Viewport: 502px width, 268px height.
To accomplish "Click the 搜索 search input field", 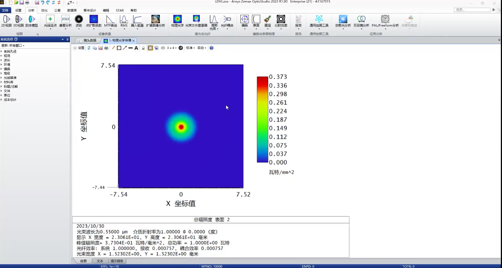I will click(x=472, y=10).
